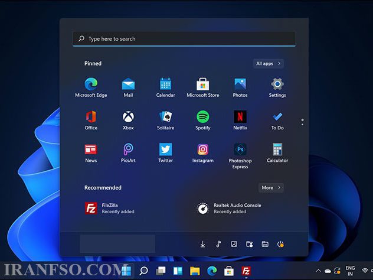This screenshot has height=280, width=373.
Task: Open the personal user folder shortcut
Action: coord(250,244)
